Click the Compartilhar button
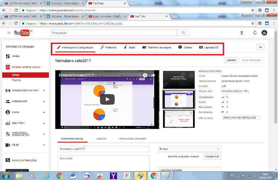Screen dimensions: 278x180 (x=213, y=156)
